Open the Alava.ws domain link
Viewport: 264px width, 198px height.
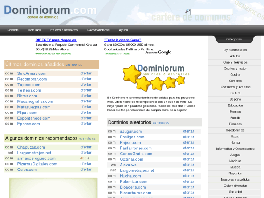point(128,165)
